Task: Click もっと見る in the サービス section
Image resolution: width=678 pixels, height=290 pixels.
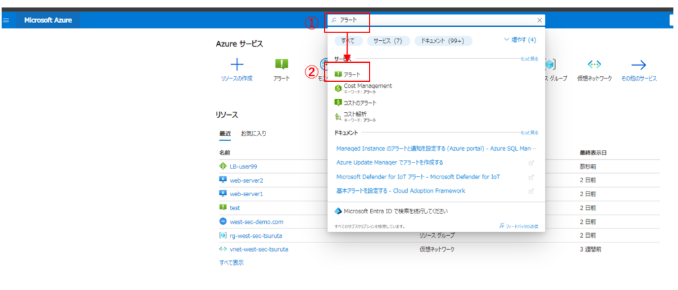Action: [529, 58]
